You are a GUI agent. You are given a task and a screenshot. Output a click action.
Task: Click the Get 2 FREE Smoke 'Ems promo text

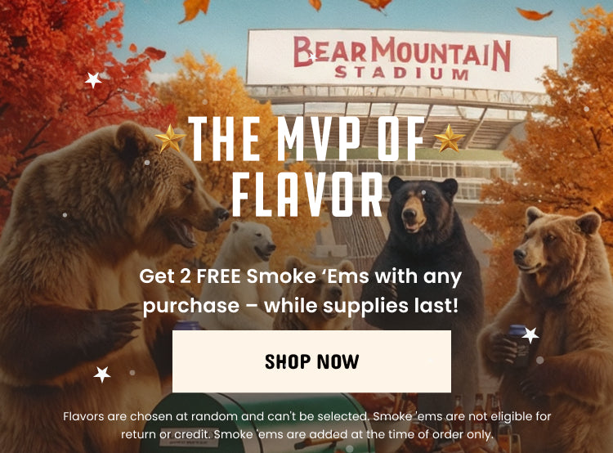click(300, 290)
